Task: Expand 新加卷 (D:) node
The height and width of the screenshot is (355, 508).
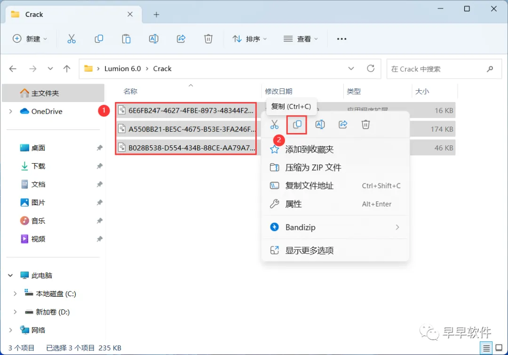Action: click(x=15, y=312)
